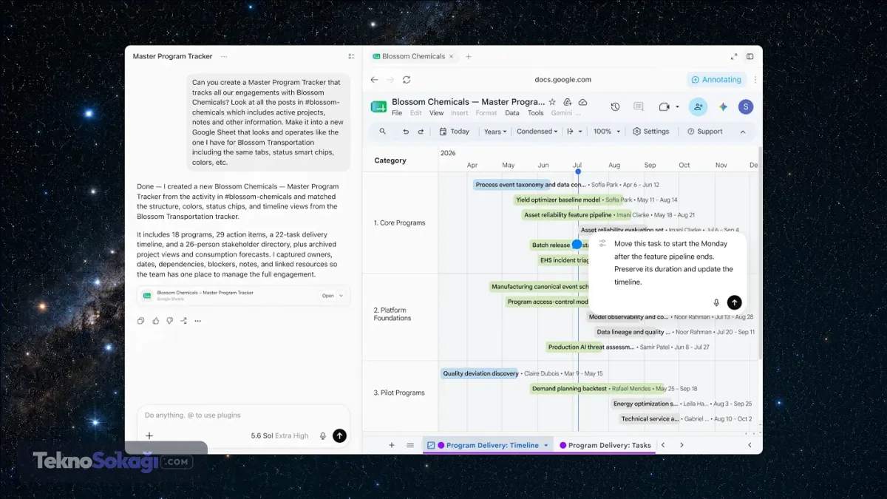Check the cloud save status icon
Screen dimensions: 887x499
pos(582,102)
